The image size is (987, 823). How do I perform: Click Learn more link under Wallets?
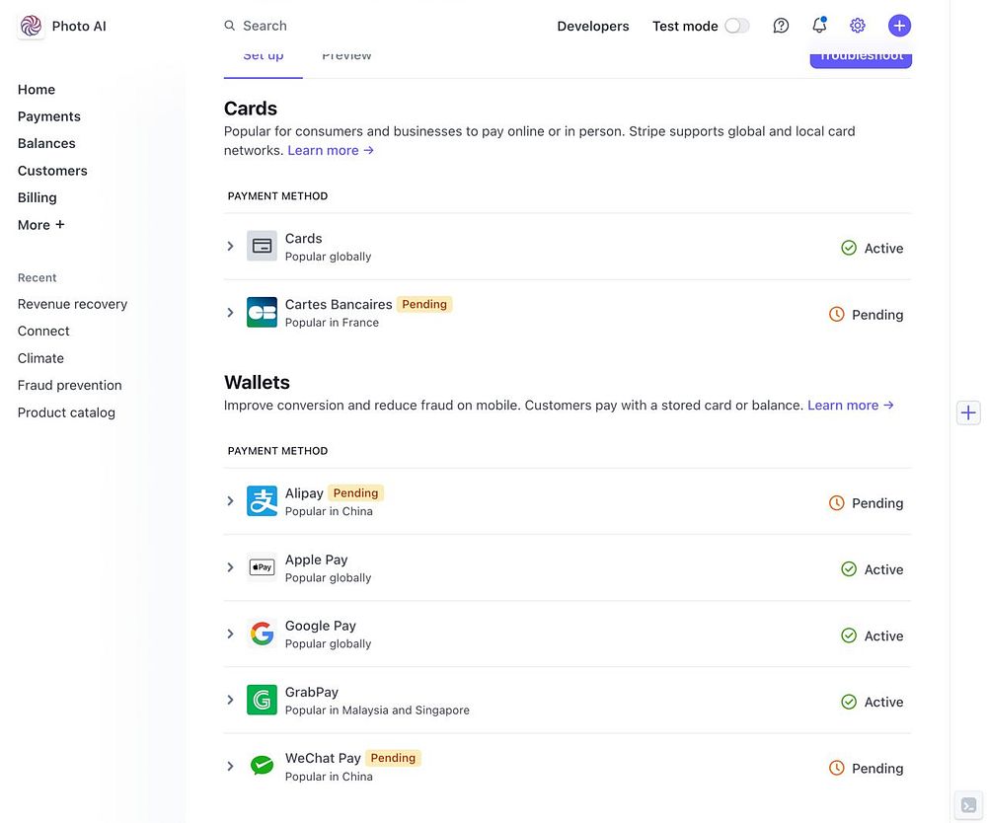[x=851, y=406]
